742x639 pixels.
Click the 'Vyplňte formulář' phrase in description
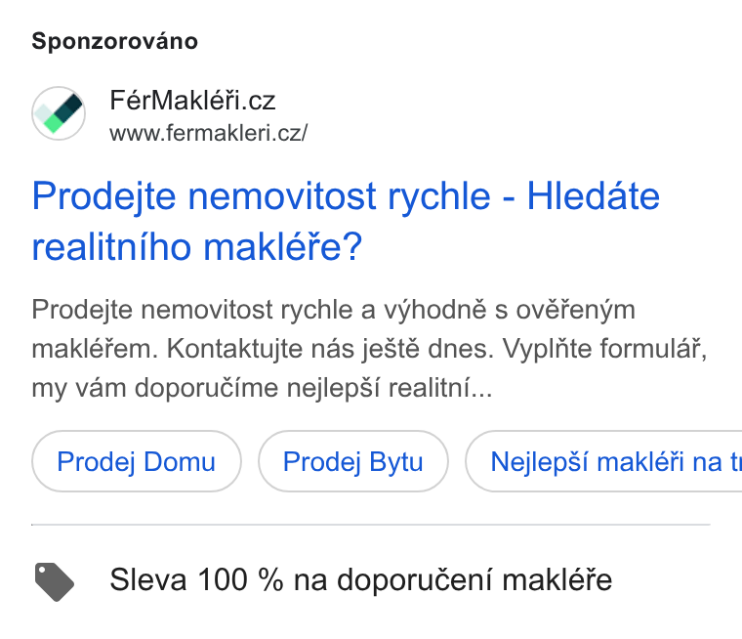(604, 350)
